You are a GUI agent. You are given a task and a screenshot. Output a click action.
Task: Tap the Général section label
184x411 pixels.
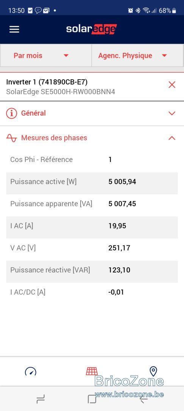33,113
